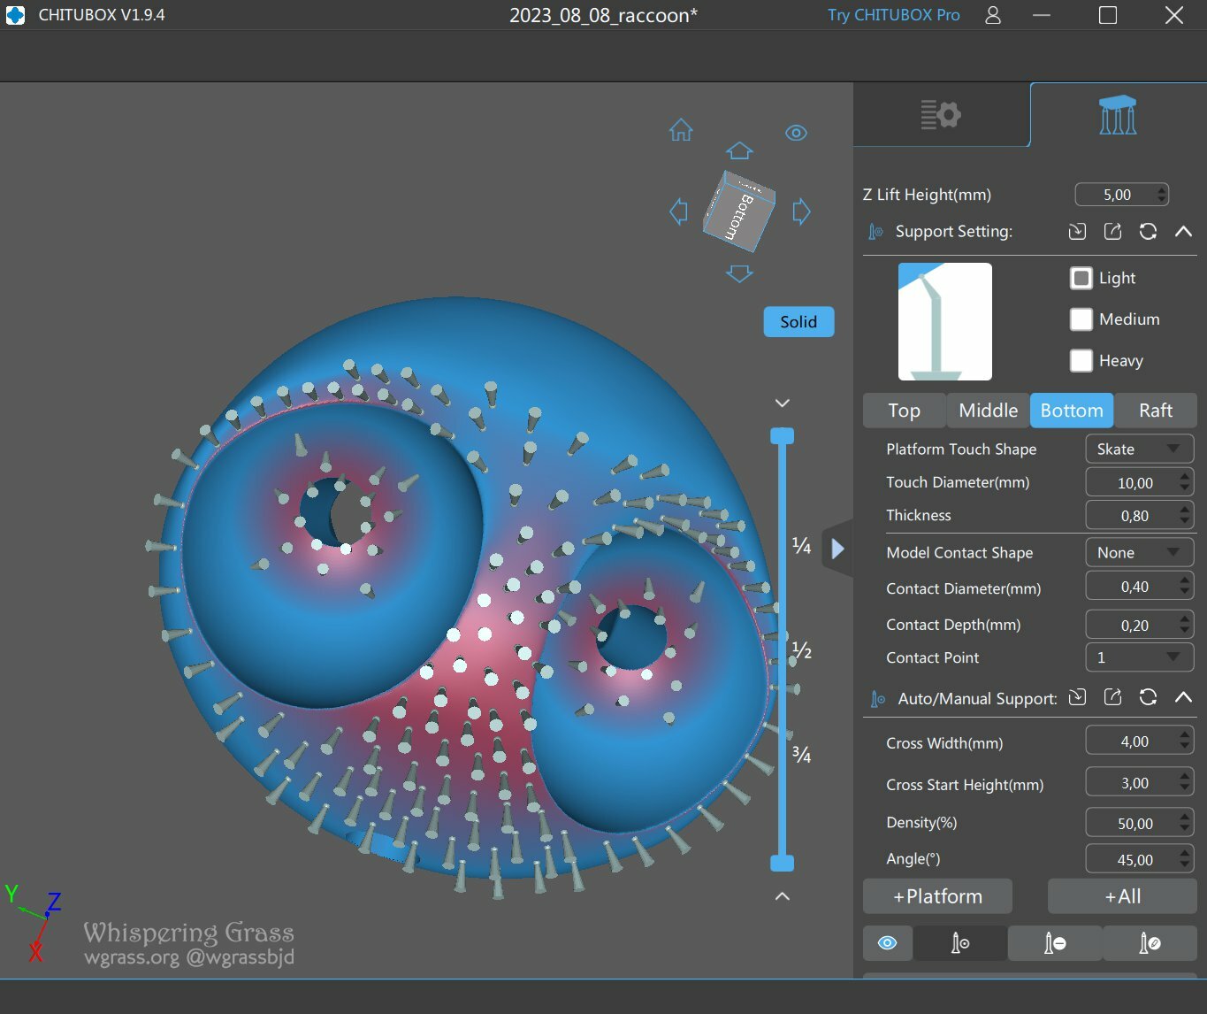Open Model Contact Shape dropdown

coord(1139,552)
